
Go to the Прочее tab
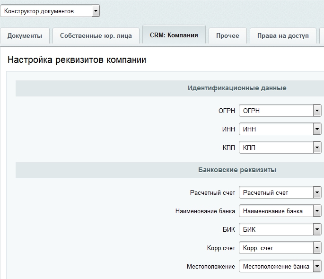coord(228,35)
